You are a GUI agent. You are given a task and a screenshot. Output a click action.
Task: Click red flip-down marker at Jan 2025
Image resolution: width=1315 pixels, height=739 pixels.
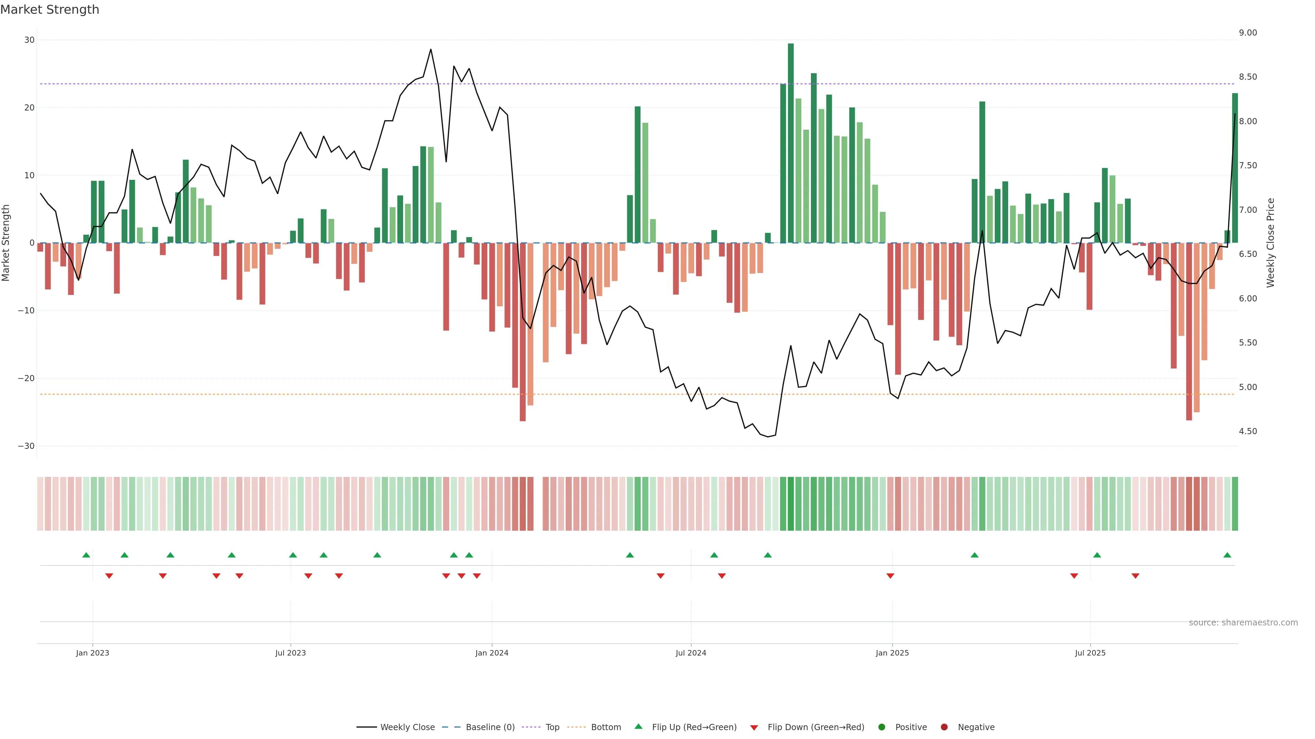pyautogui.click(x=890, y=576)
